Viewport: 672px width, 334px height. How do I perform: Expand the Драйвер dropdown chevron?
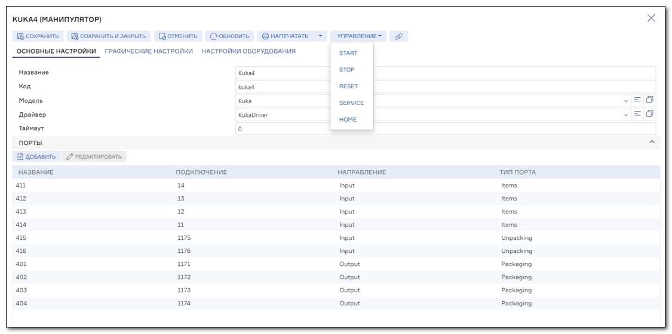click(x=626, y=115)
